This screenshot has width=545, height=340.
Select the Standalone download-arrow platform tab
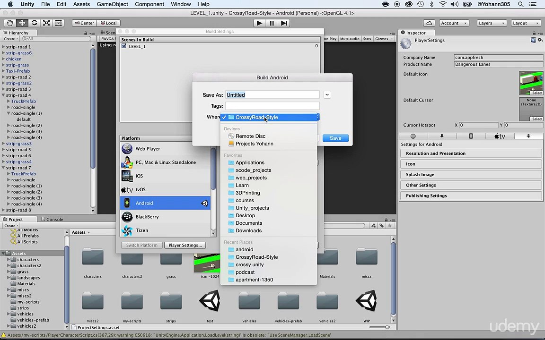coord(442,136)
